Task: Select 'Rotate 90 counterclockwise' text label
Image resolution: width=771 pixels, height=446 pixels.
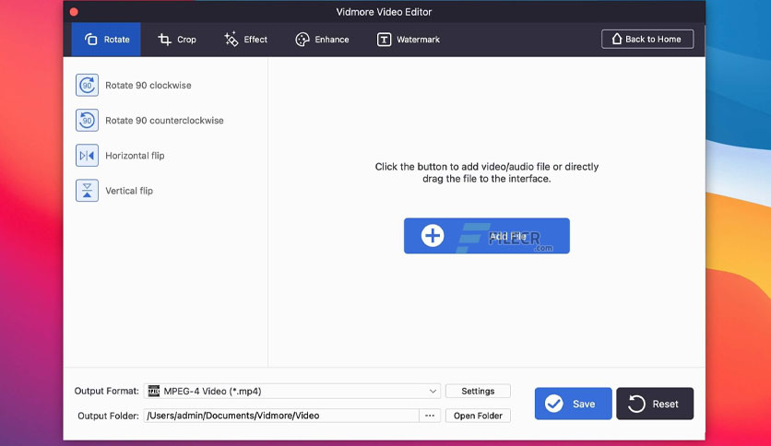Action: click(164, 121)
